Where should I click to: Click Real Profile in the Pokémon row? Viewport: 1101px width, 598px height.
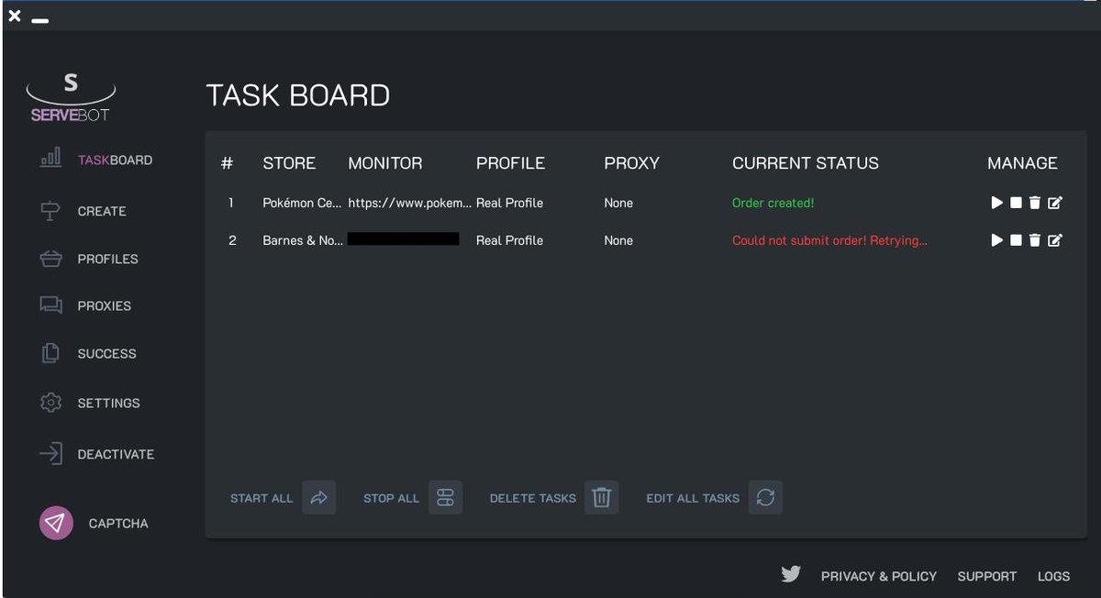click(x=509, y=203)
